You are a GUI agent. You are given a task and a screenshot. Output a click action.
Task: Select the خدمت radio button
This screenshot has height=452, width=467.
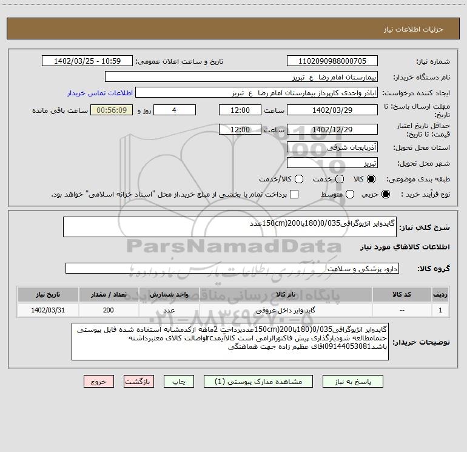click(x=340, y=179)
